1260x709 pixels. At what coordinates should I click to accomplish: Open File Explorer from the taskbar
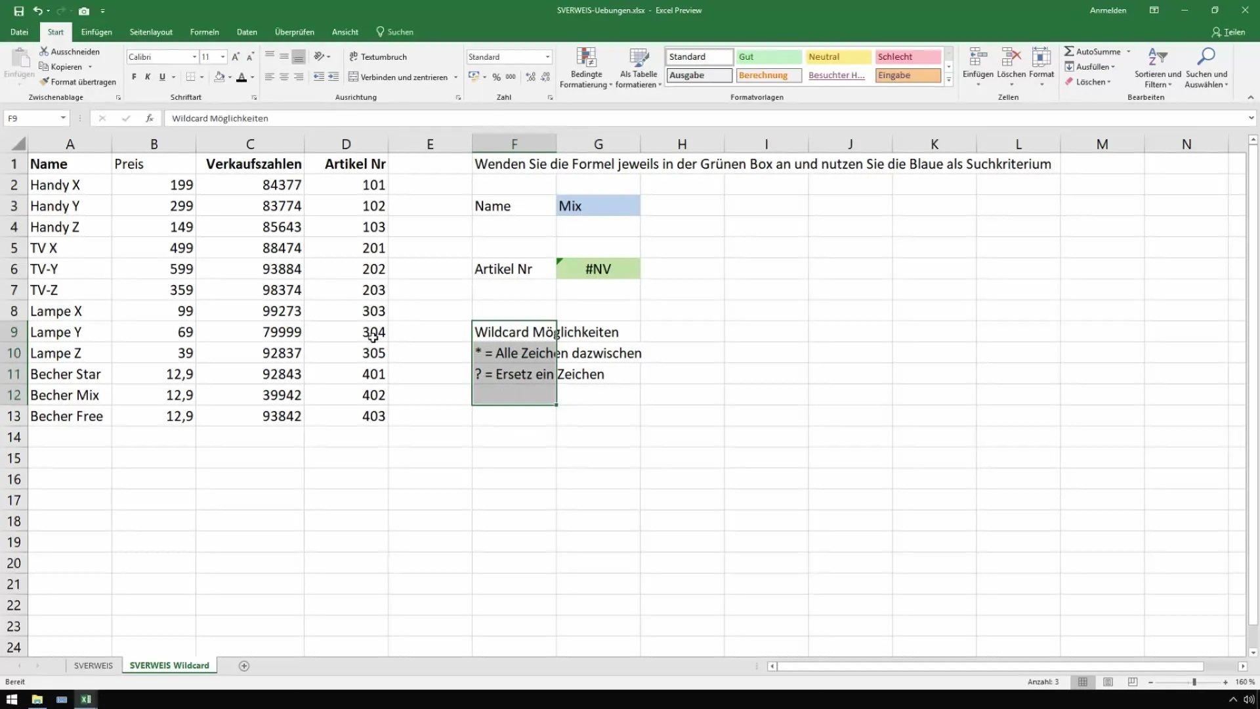pos(37,699)
